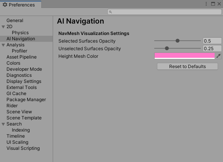
Task: Click the search magnifier icon
Action: point(110,12)
